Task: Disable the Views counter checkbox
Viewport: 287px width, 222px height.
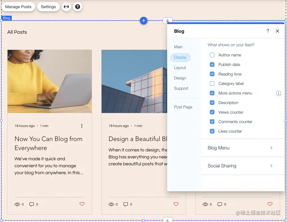Action: (212, 112)
